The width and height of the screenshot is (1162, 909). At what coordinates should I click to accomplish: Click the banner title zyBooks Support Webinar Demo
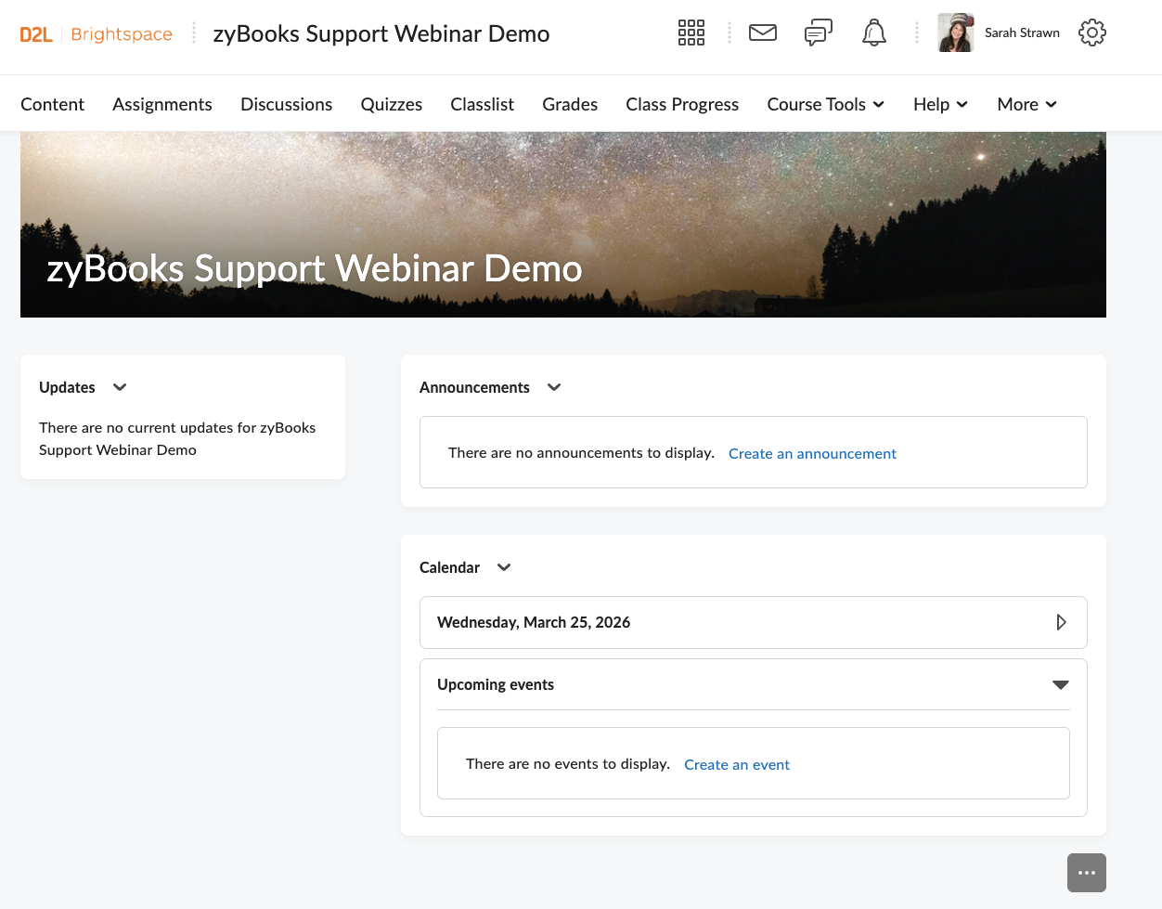[315, 268]
